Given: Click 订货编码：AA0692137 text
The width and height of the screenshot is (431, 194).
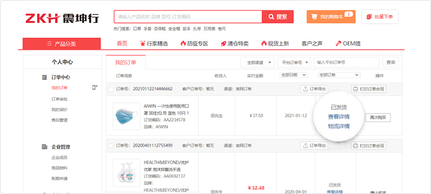Looking at the screenshot, I should click(164, 176).
